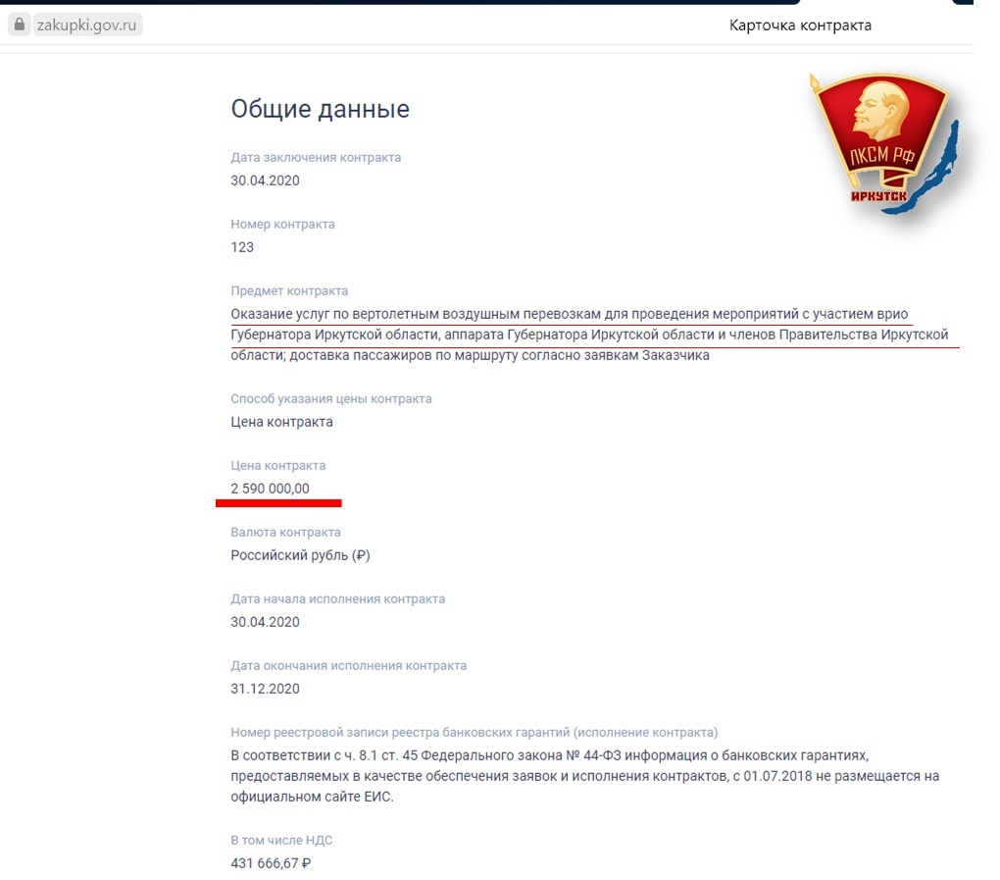This screenshot has width=1000, height=880.
Task: Click the padlock icon in address bar
Action: point(20,25)
